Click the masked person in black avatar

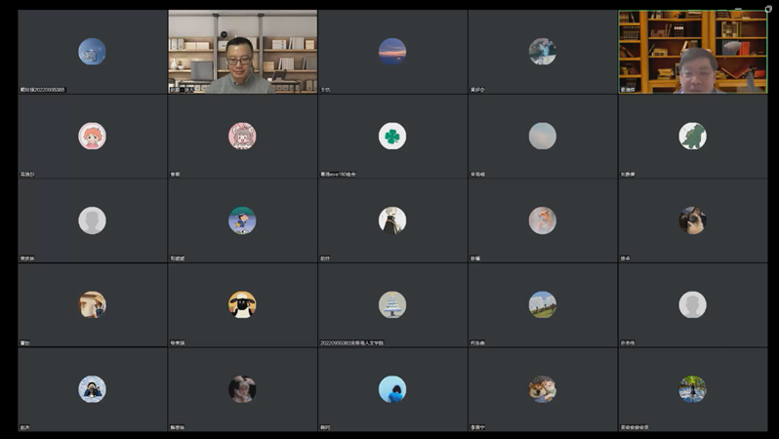click(x=92, y=389)
